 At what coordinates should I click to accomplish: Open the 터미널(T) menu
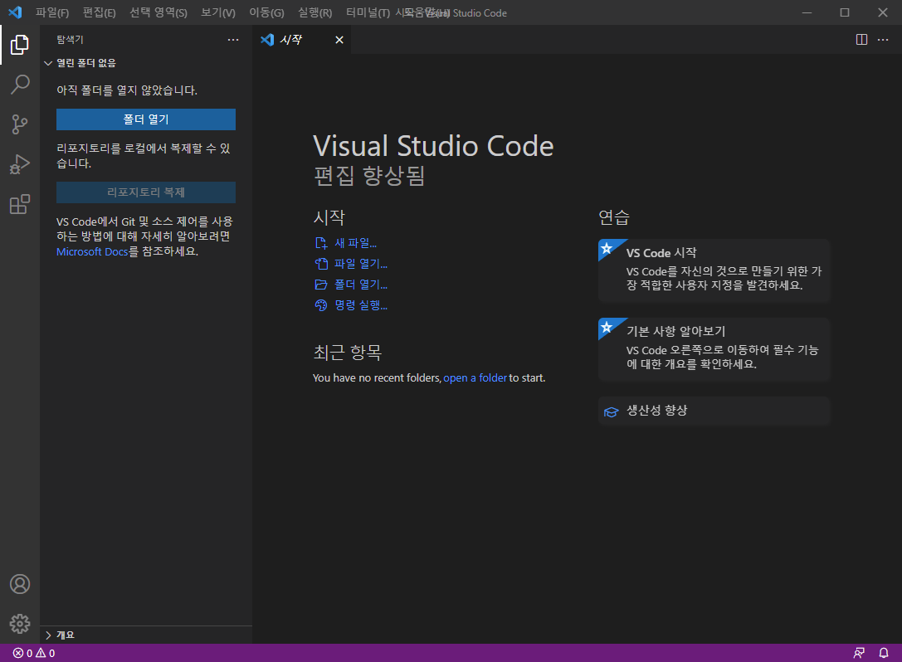[x=368, y=12]
